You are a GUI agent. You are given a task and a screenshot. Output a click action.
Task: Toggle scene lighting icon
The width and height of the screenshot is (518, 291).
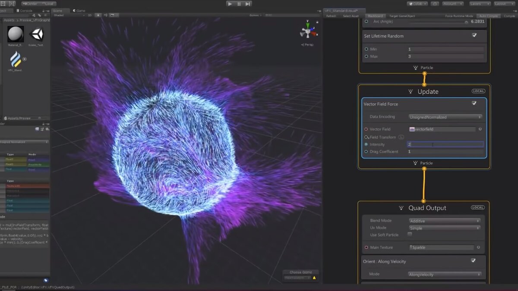pos(98,15)
